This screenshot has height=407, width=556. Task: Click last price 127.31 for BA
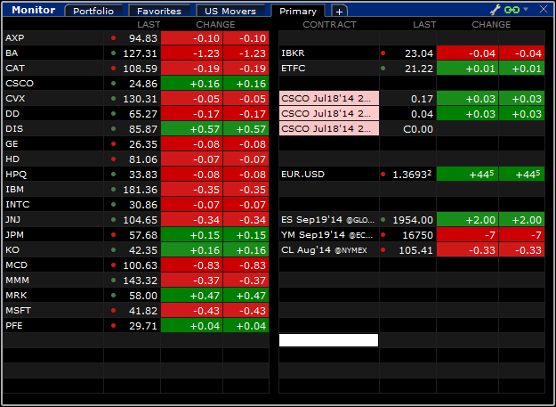pos(140,53)
